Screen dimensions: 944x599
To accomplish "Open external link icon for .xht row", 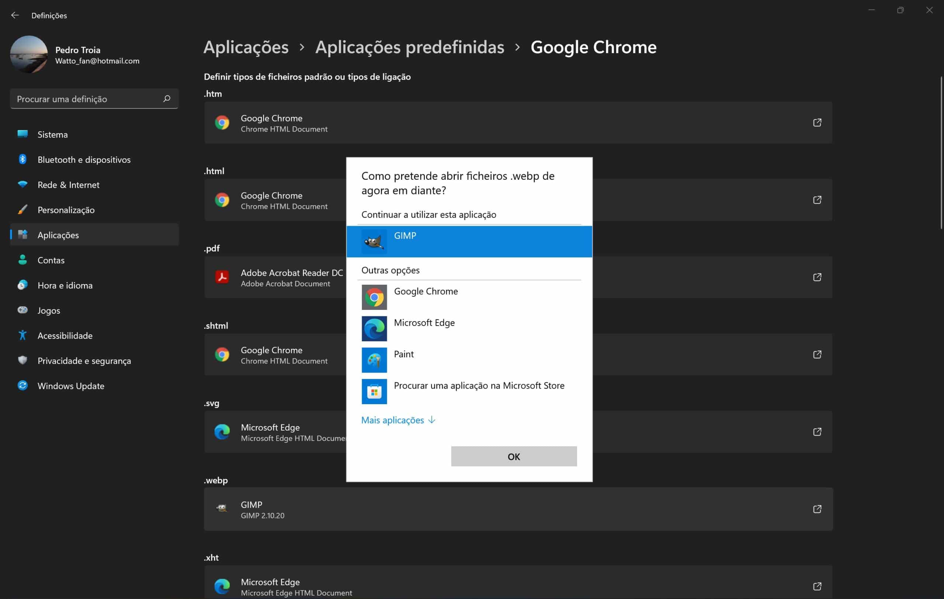I will point(817,586).
